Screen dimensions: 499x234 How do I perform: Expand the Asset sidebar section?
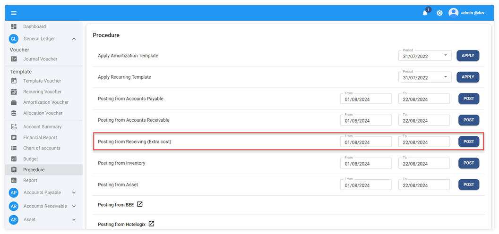(x=74, y=219)
